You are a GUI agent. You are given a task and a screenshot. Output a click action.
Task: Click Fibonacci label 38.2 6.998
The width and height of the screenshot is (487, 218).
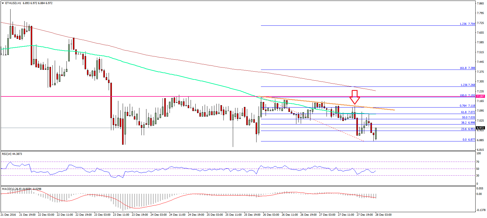(x=468, y=123)
